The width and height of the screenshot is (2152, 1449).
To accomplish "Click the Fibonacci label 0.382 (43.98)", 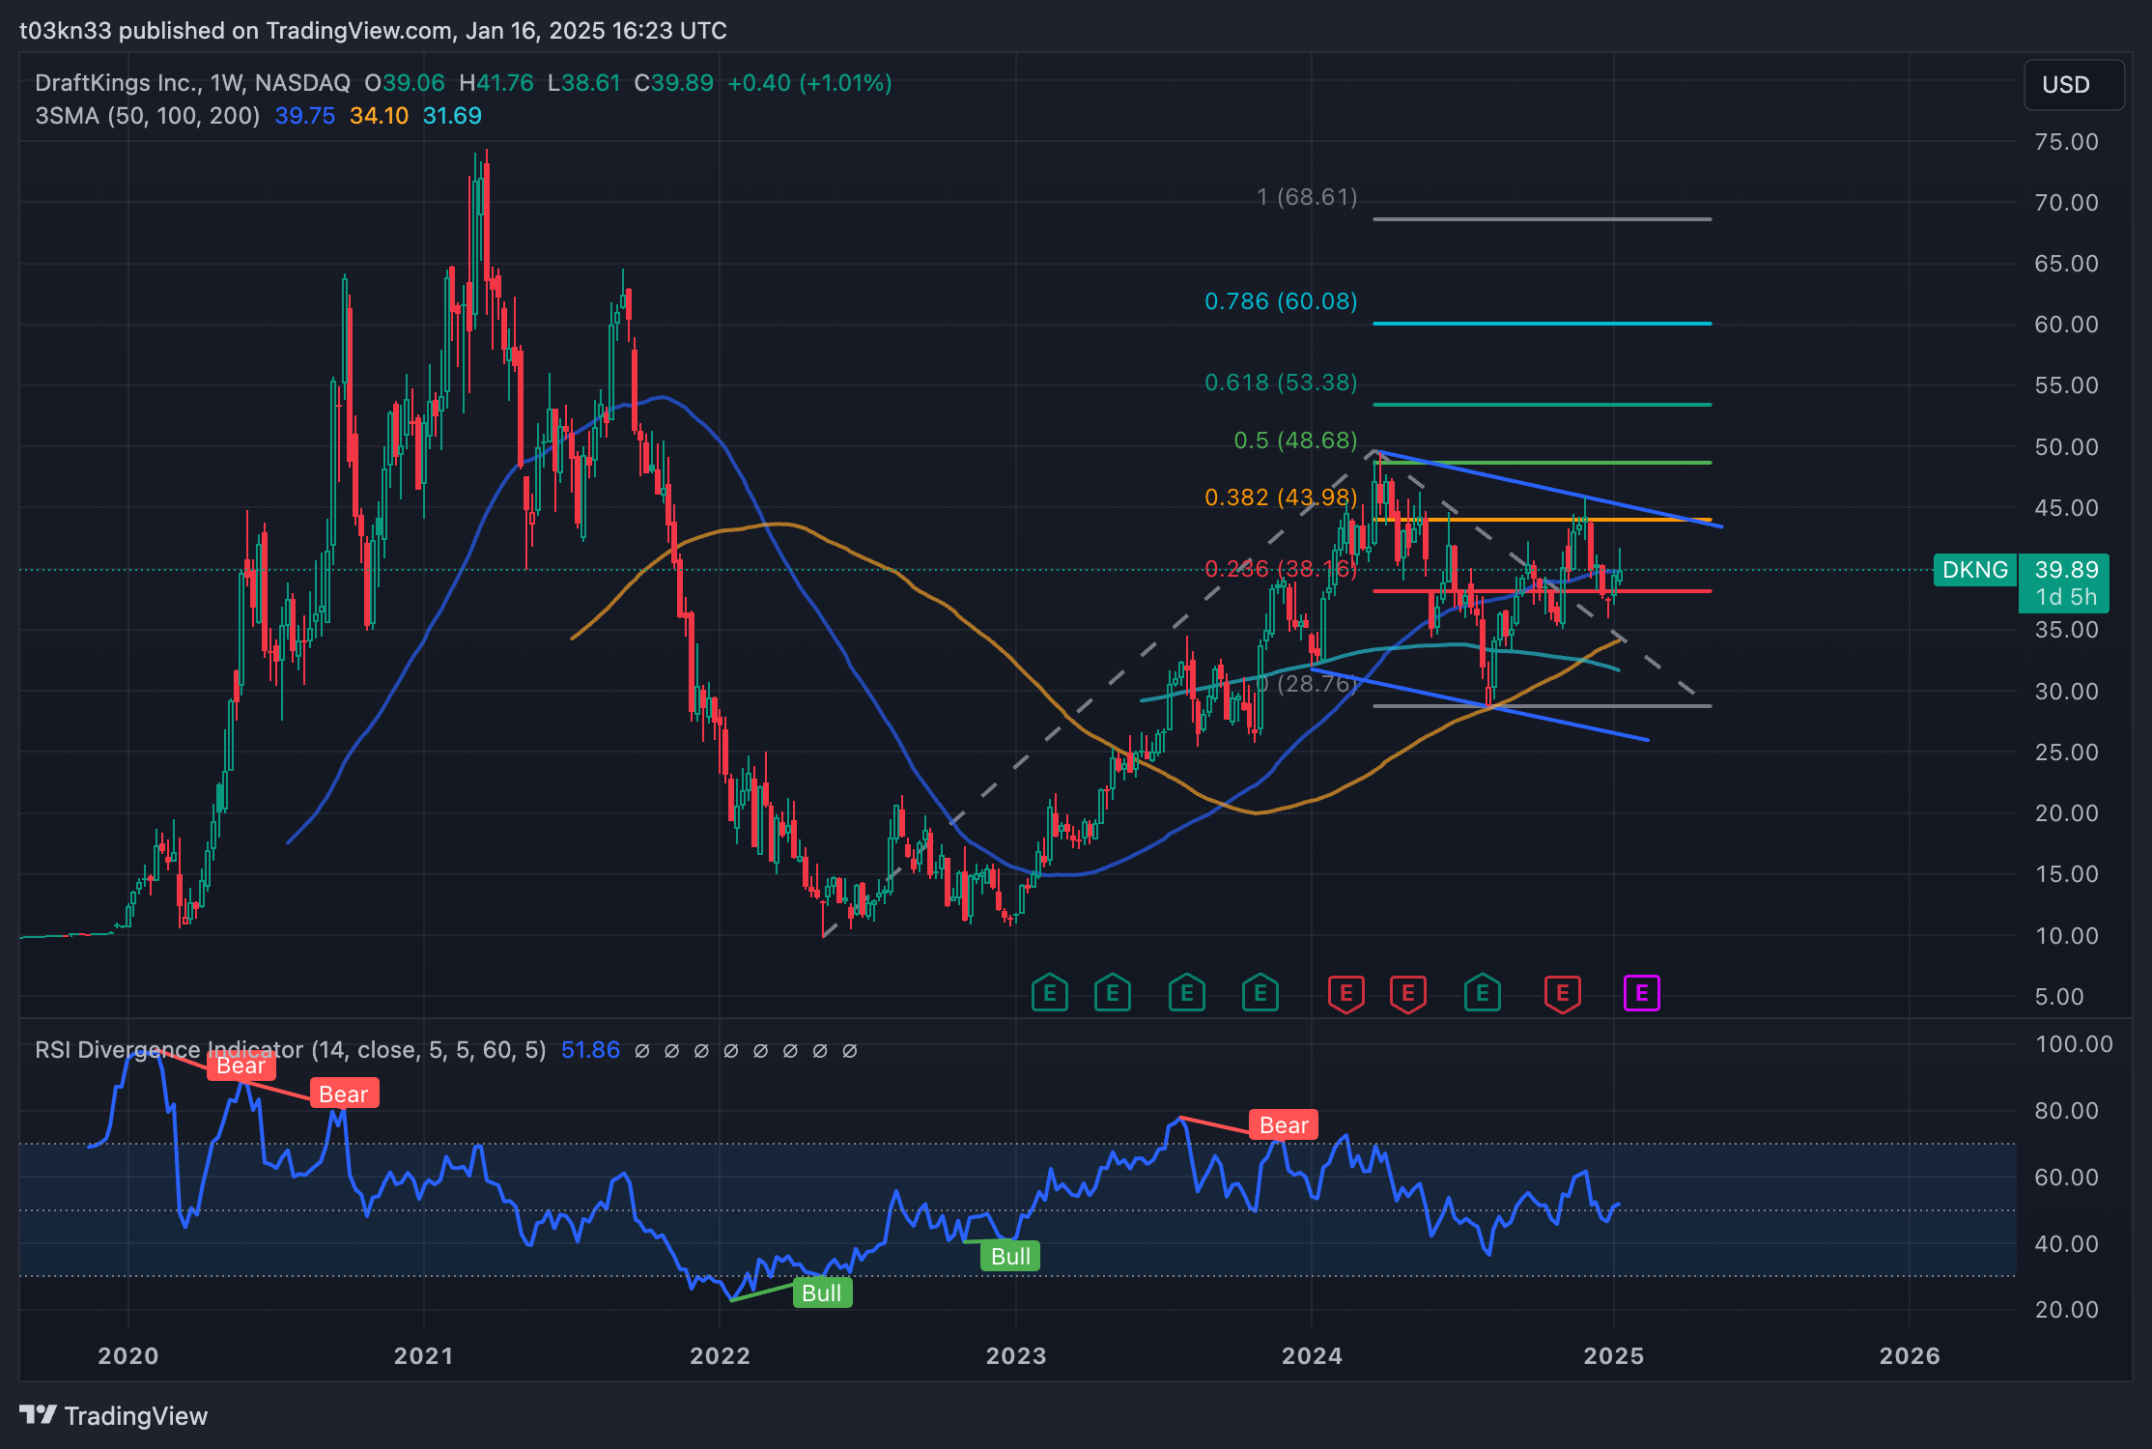I will (x=1281, y=497).
